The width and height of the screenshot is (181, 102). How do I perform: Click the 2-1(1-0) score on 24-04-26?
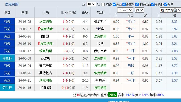(69, 73)
